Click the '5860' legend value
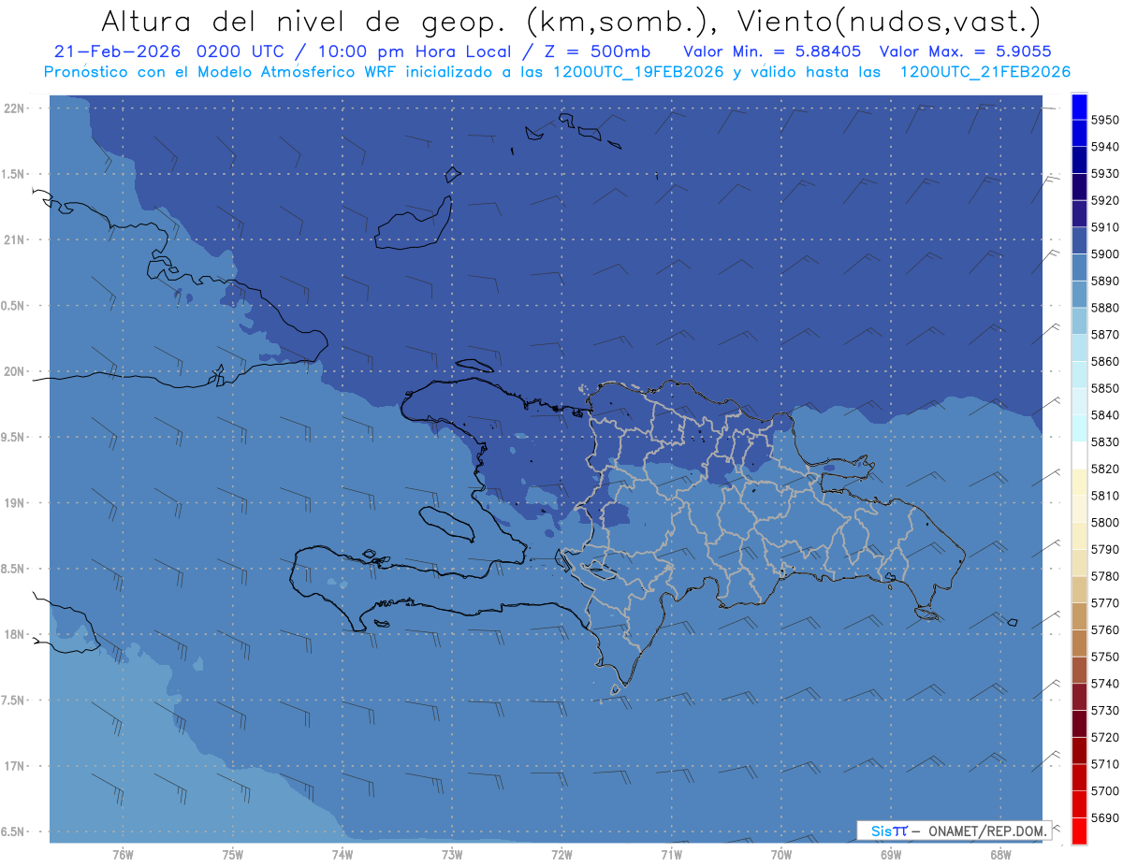Screen dimensions: 1123x867 (1104, 361)
